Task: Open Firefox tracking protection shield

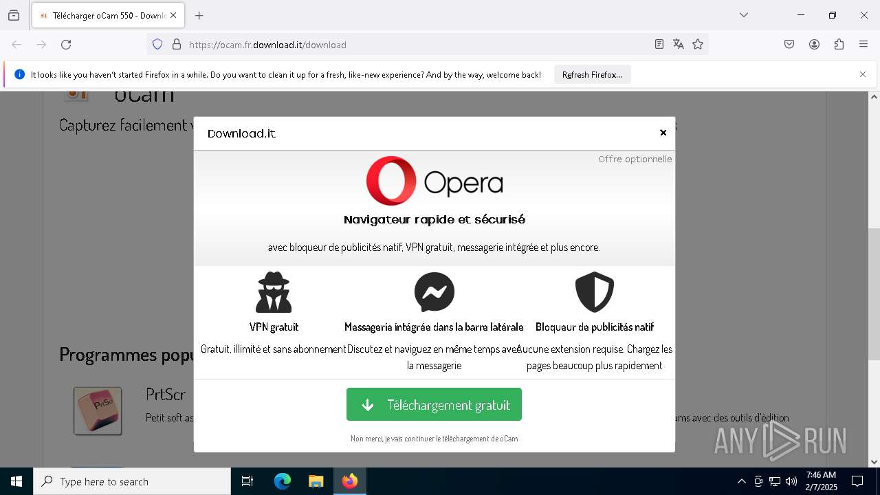Action: (157, 45)
